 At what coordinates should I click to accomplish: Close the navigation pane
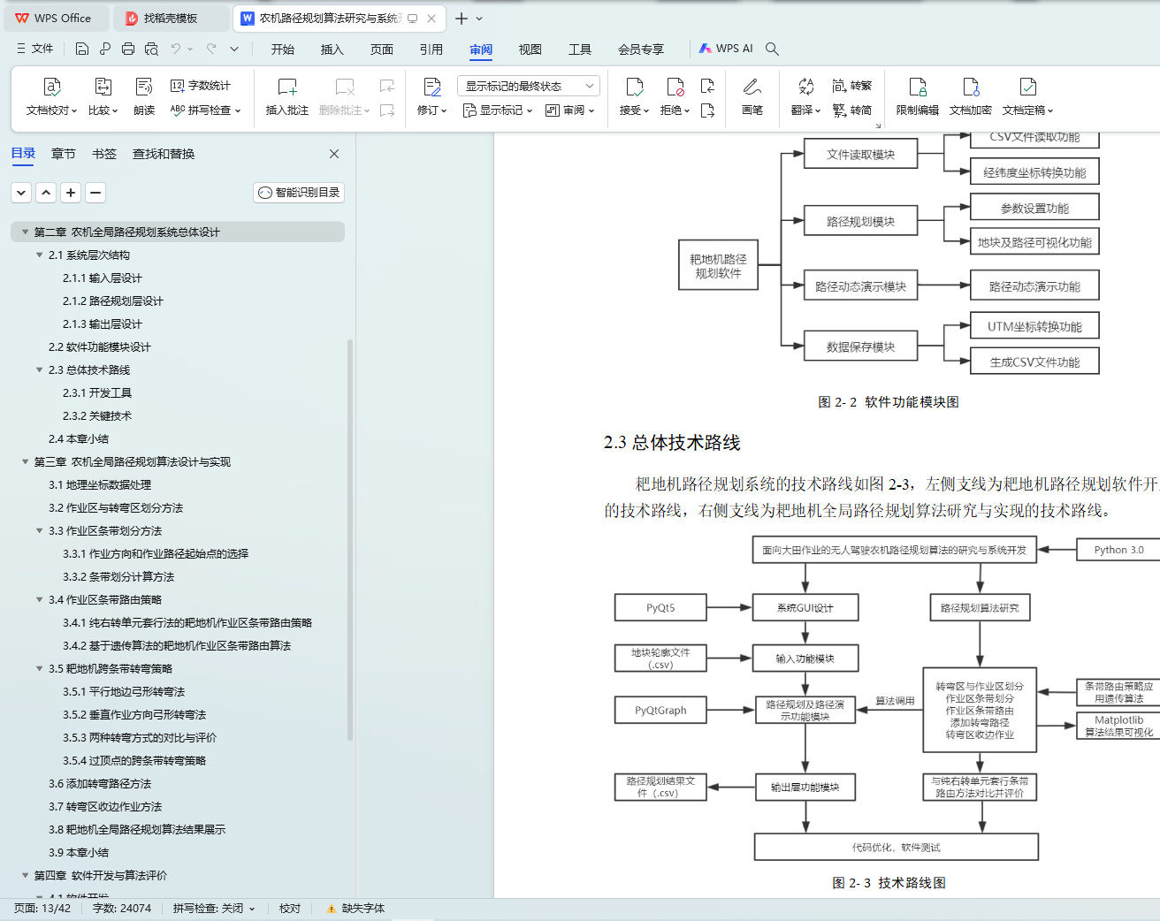(334, 154)
